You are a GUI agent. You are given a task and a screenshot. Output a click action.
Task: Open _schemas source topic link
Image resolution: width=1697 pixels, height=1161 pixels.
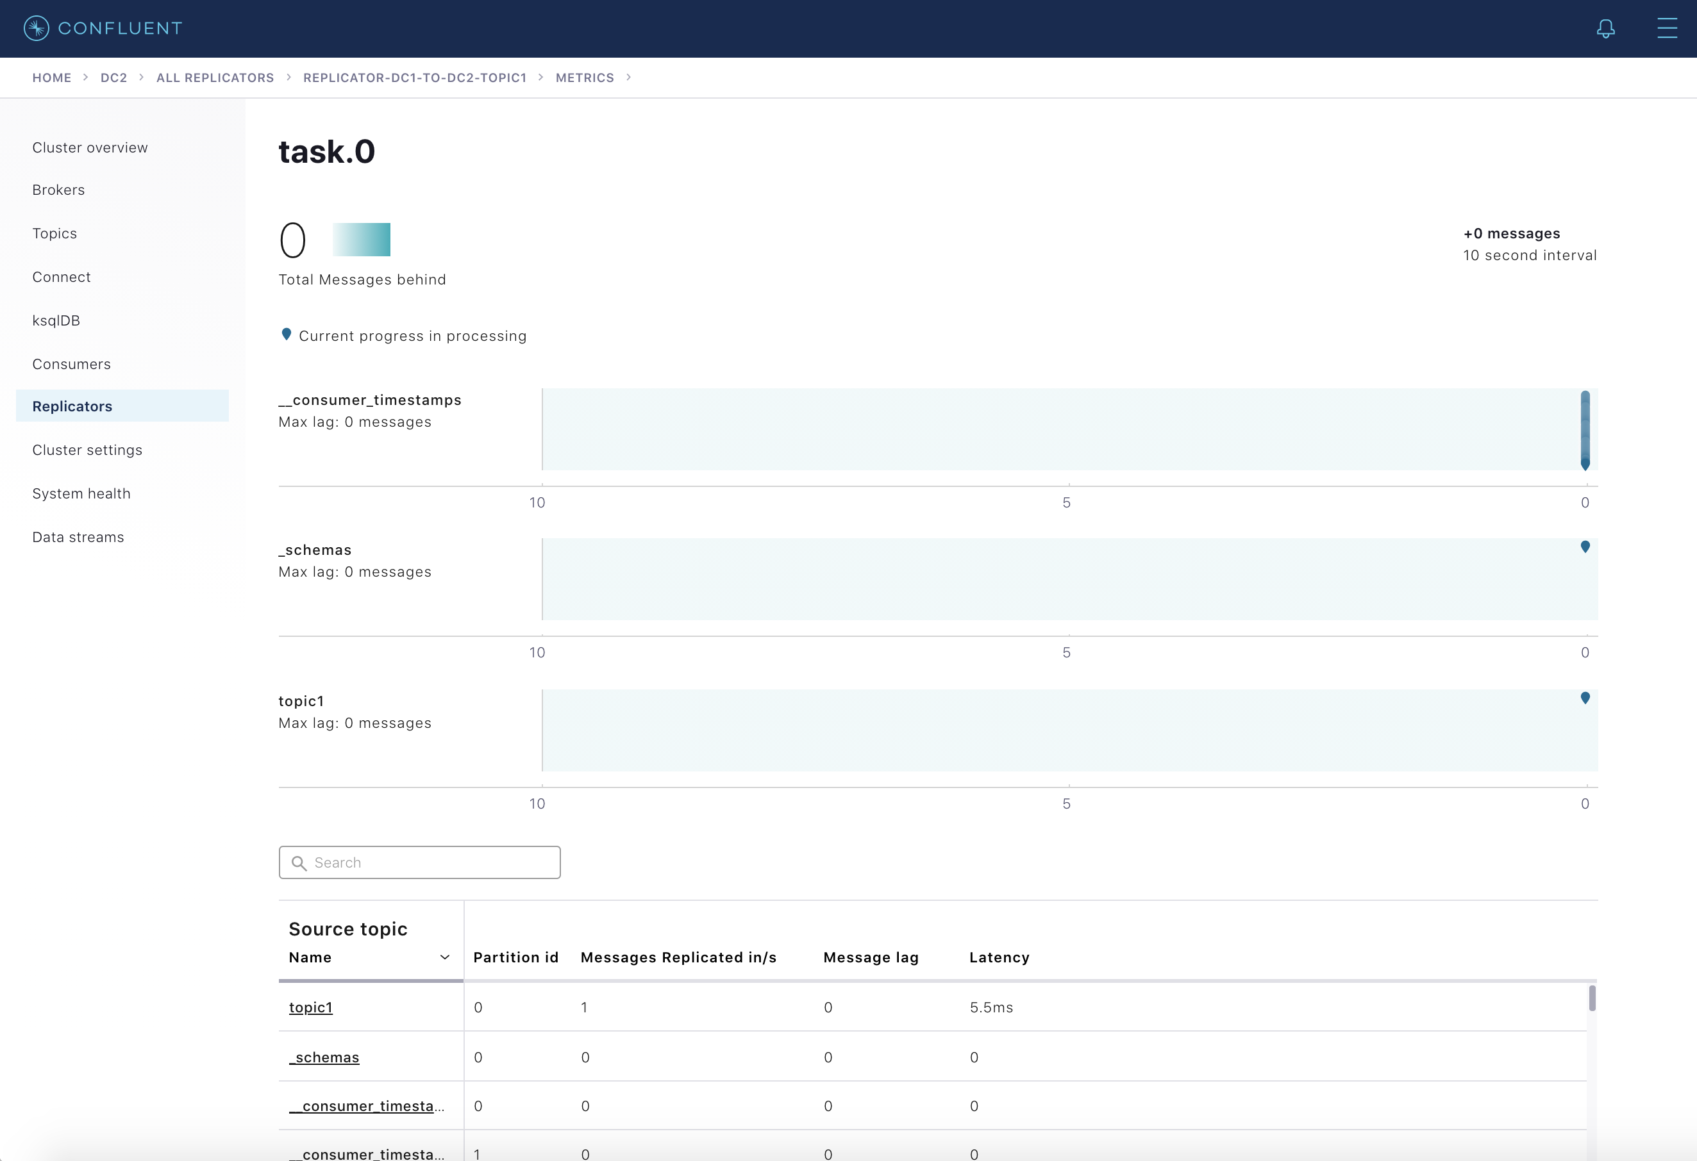tap(324, 1057)
